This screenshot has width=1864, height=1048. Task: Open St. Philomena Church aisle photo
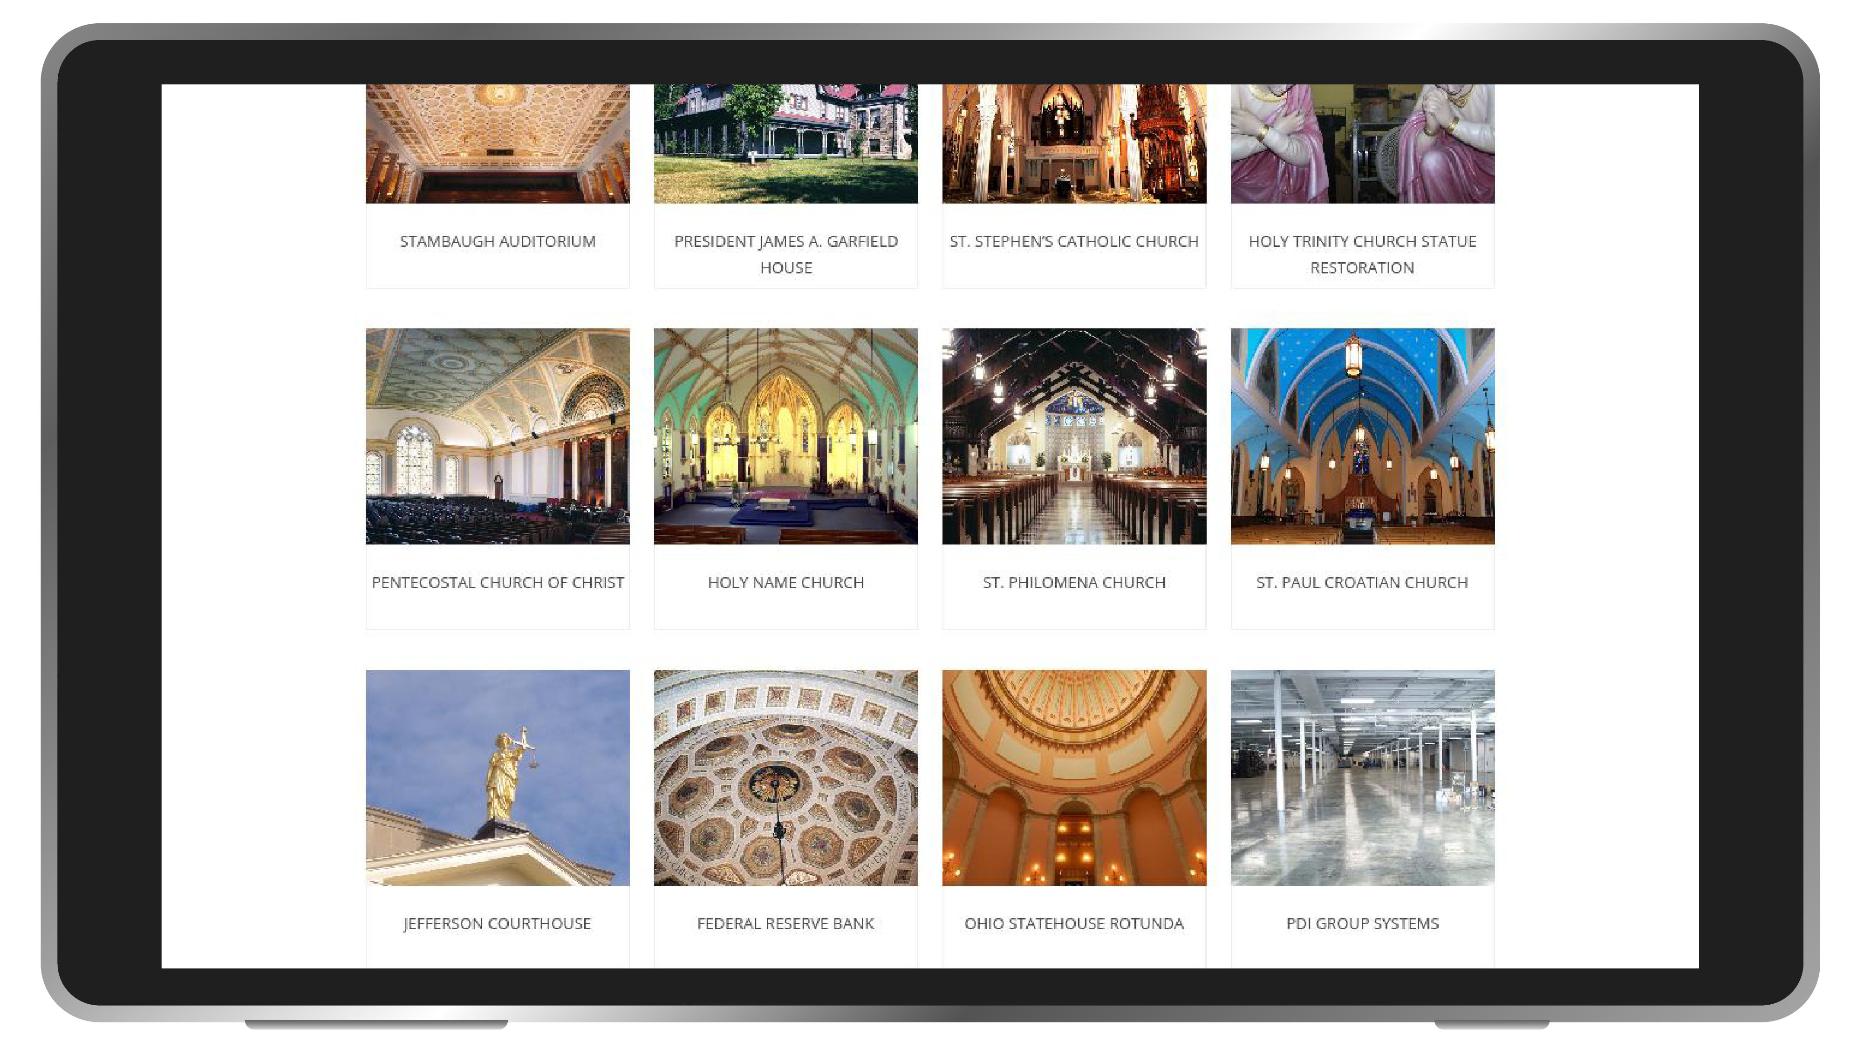click(x=1073, y=436)
